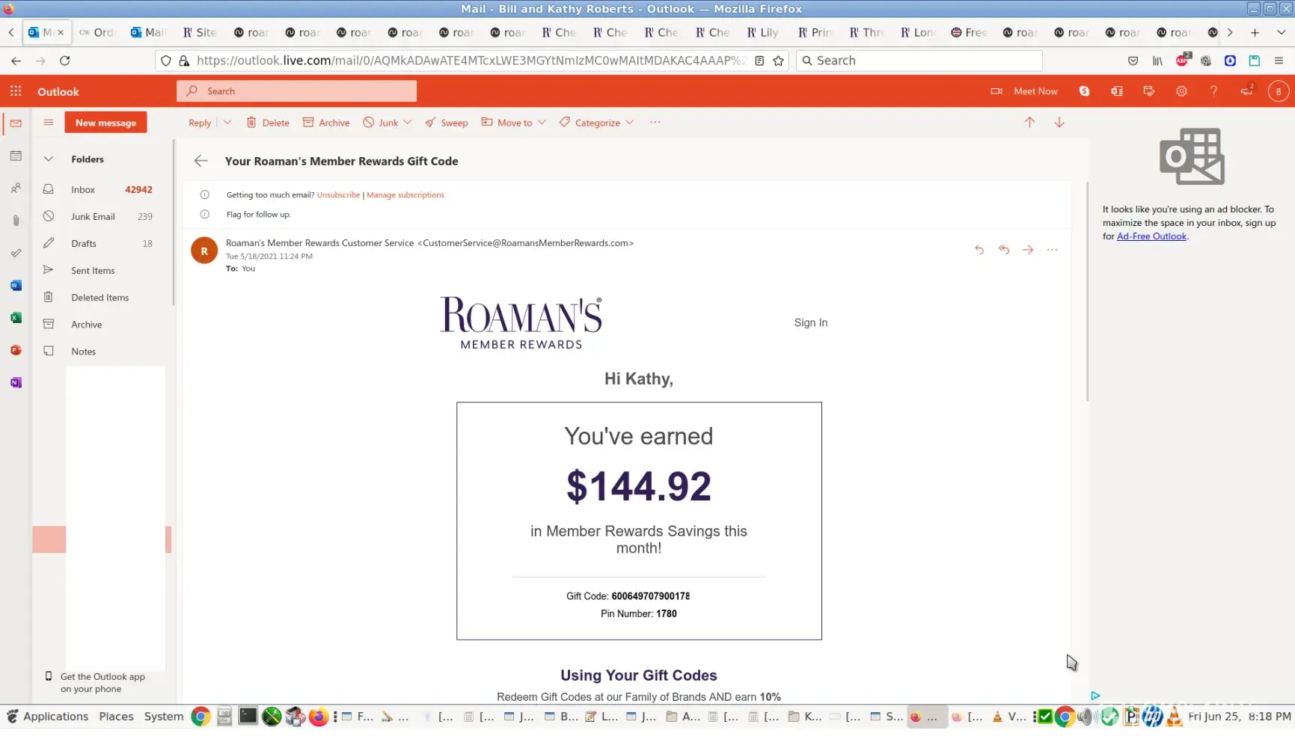Jump to the previous message up arrow
Viewport: 1295px width, 748px height.
(x=1029, y=123)
